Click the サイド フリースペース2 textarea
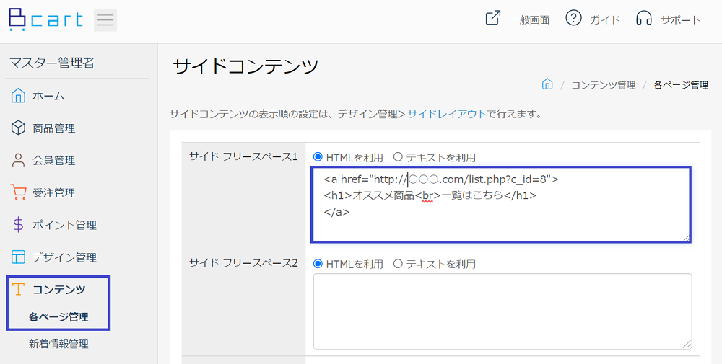This screenshot has width=722, height=364. coord(503,311)
